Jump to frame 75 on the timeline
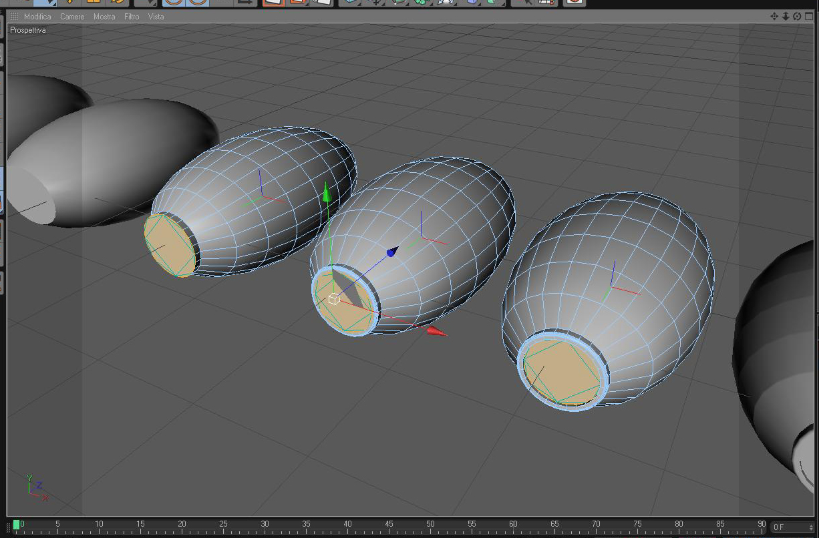The height and width of the screenshot is (538, 819). [637, 524]
